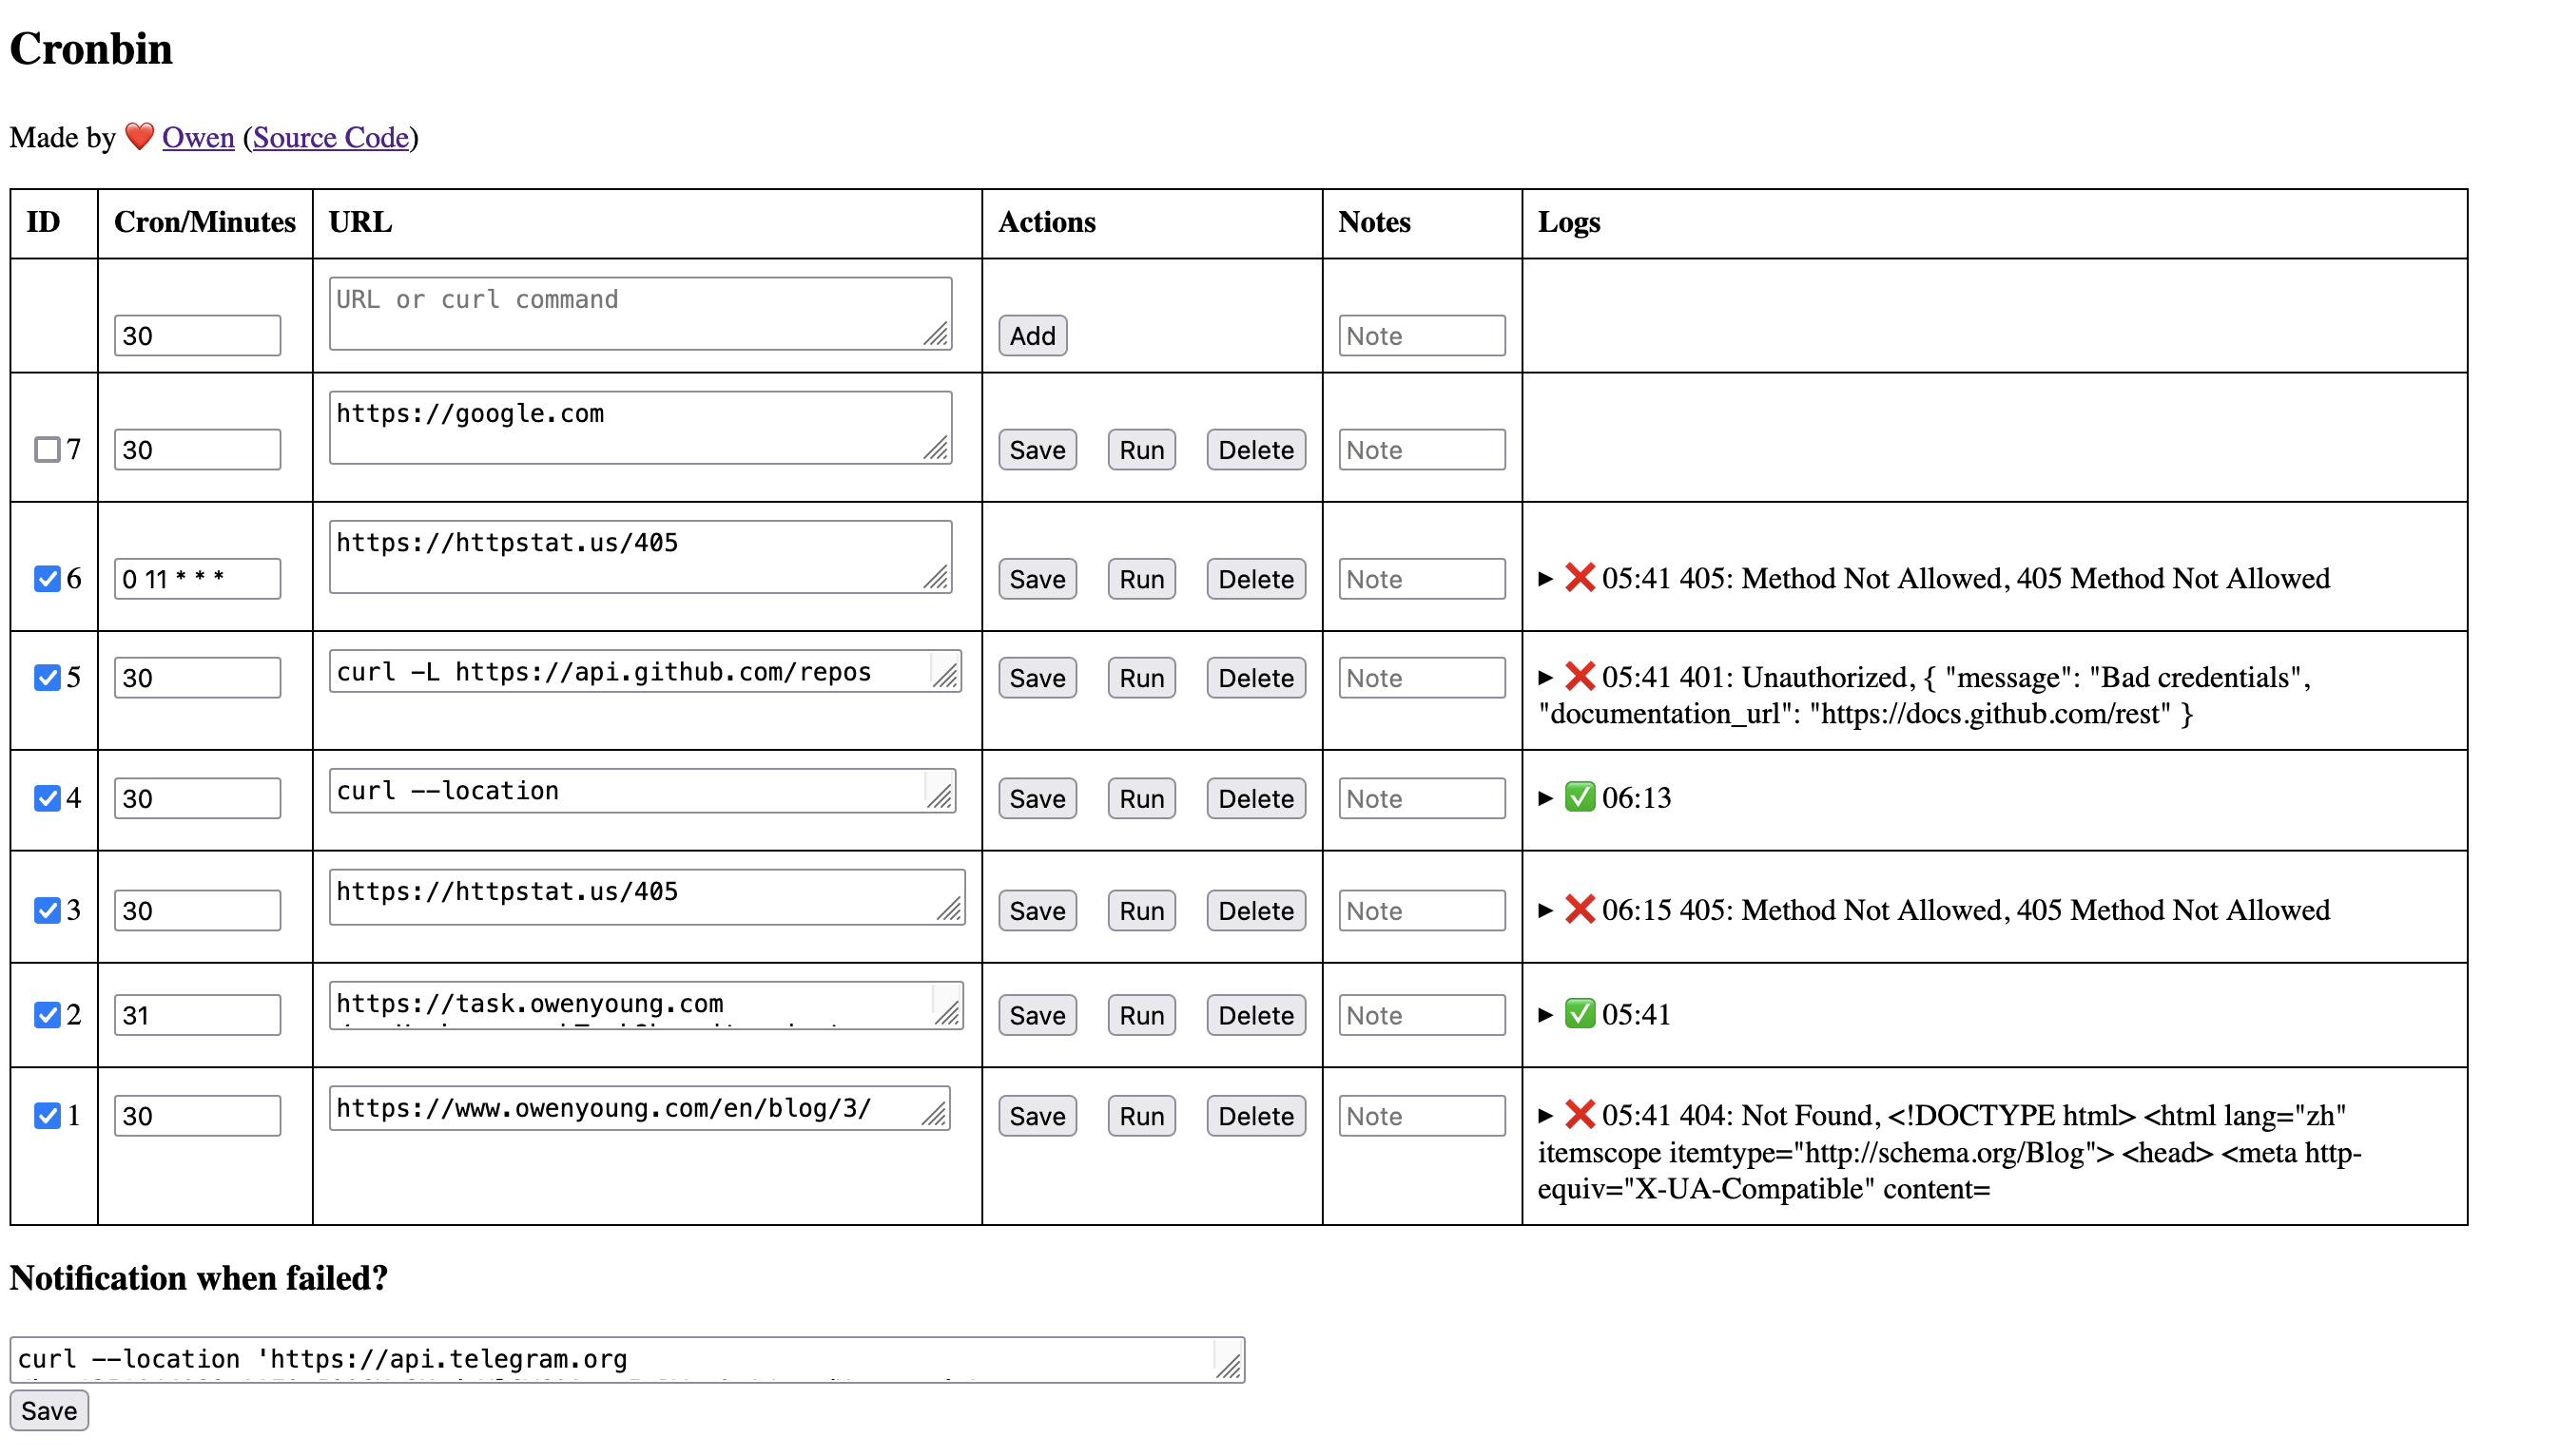Expand the 401 Unauthorized log for job 5
The height and width of the screenshot is (1456, 2560).
[1545, 677]
